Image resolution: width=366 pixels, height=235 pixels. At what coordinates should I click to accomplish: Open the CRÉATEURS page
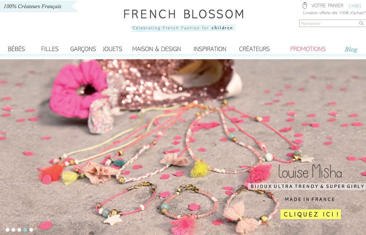[x=254, y=49]
